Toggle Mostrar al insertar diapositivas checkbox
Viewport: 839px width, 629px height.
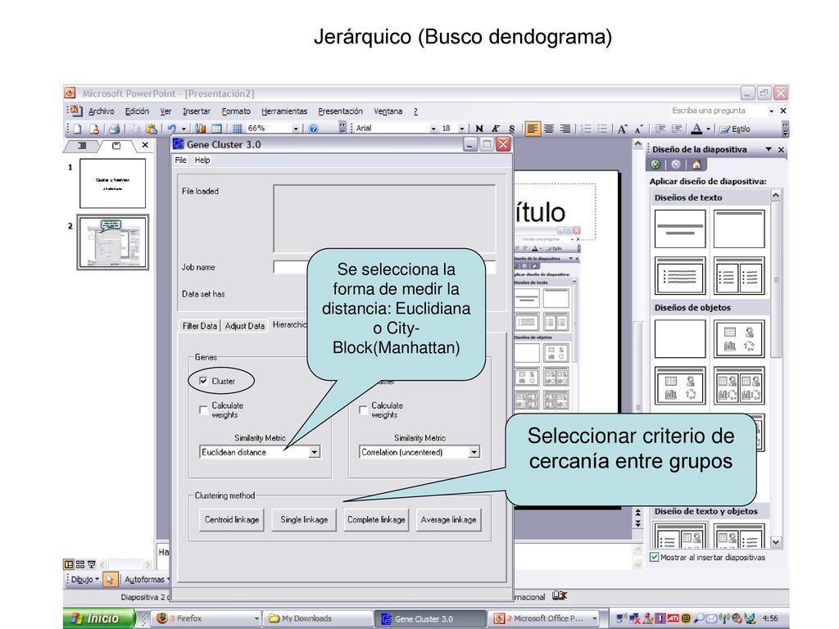tap(655, 557)
